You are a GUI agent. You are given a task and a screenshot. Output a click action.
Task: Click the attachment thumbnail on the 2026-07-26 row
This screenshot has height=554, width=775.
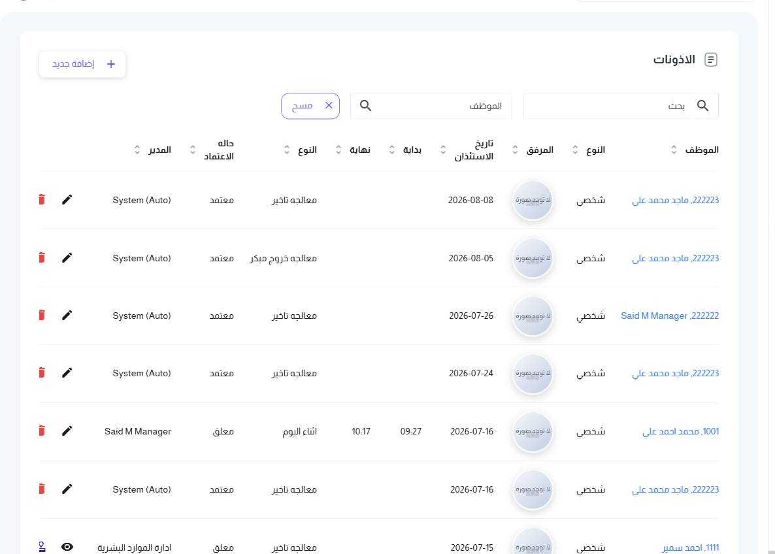[x=533, y=316]
